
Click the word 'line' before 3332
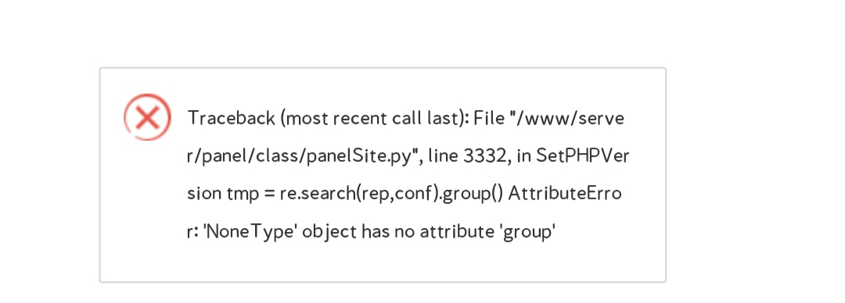443,155
